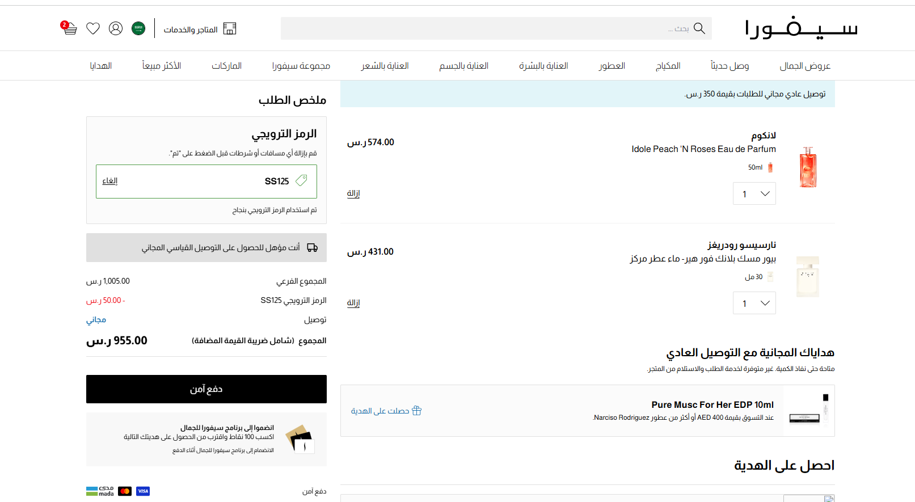Open Pure Musc gift sample thumbnail

click(809, 411)
